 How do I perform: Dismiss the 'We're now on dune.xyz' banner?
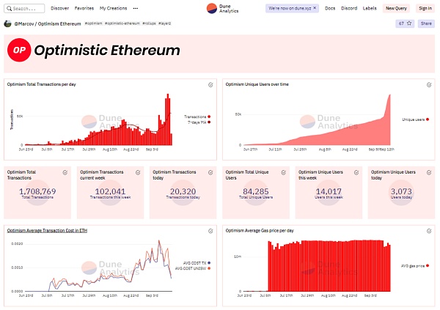[315, 8]
